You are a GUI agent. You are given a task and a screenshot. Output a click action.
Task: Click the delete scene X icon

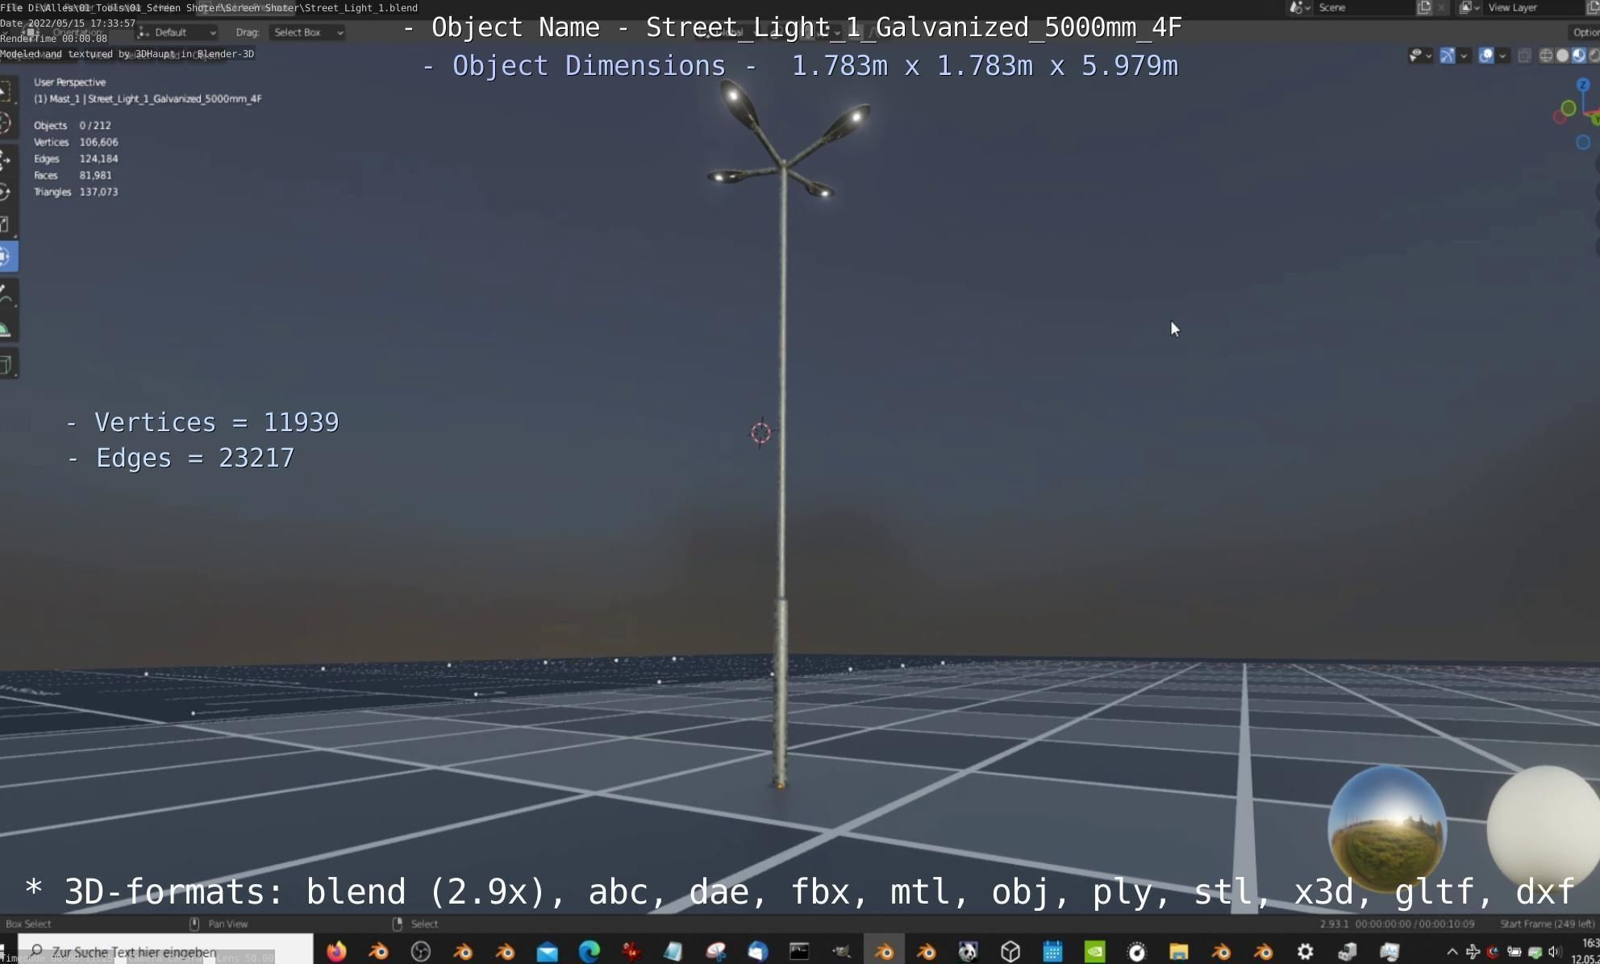[x=1441, y=7]
